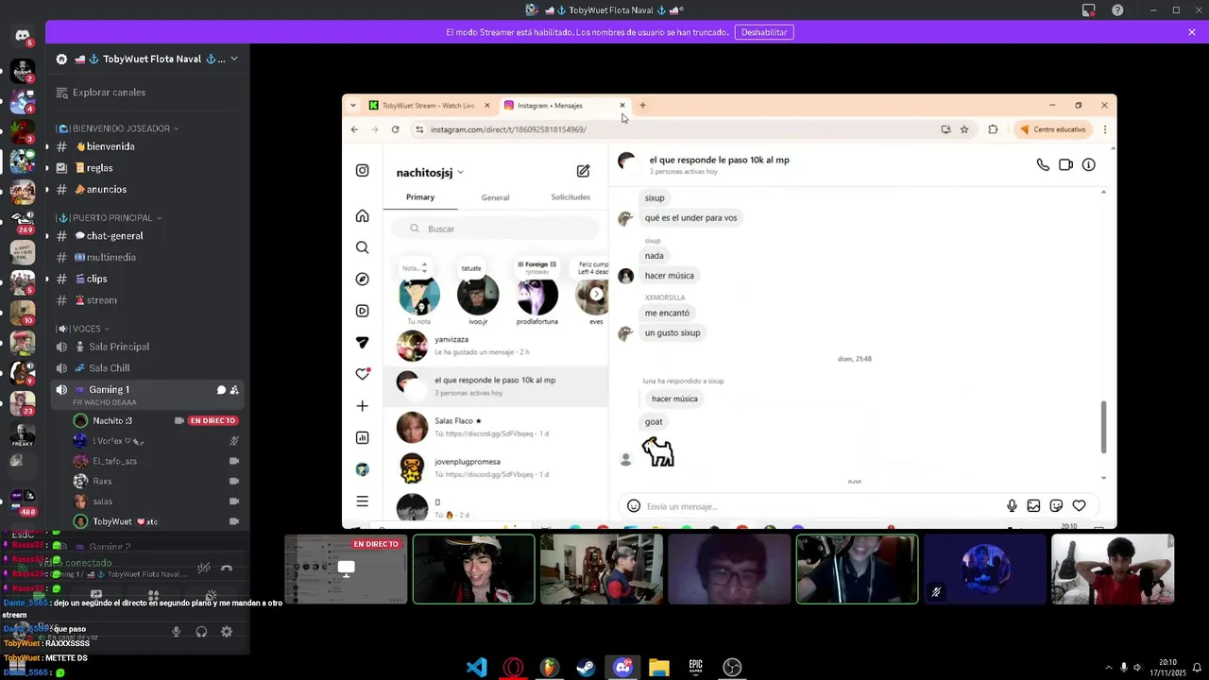Compose a new Instagram message

[583, 171]
